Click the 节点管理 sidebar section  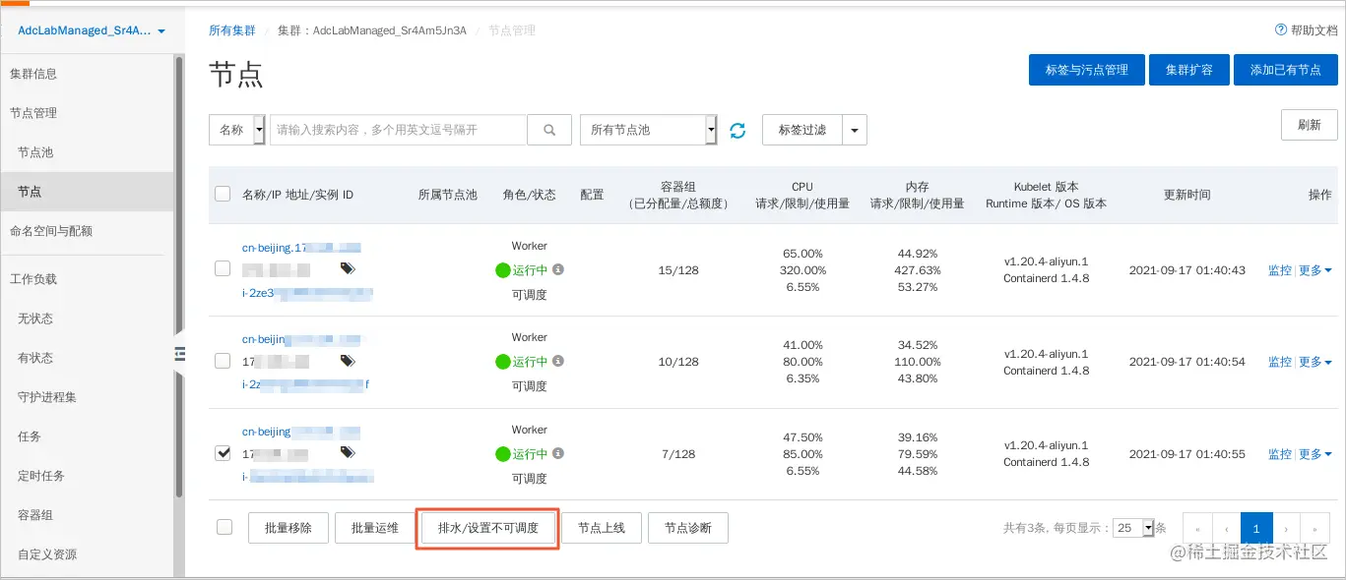(33, 113)
